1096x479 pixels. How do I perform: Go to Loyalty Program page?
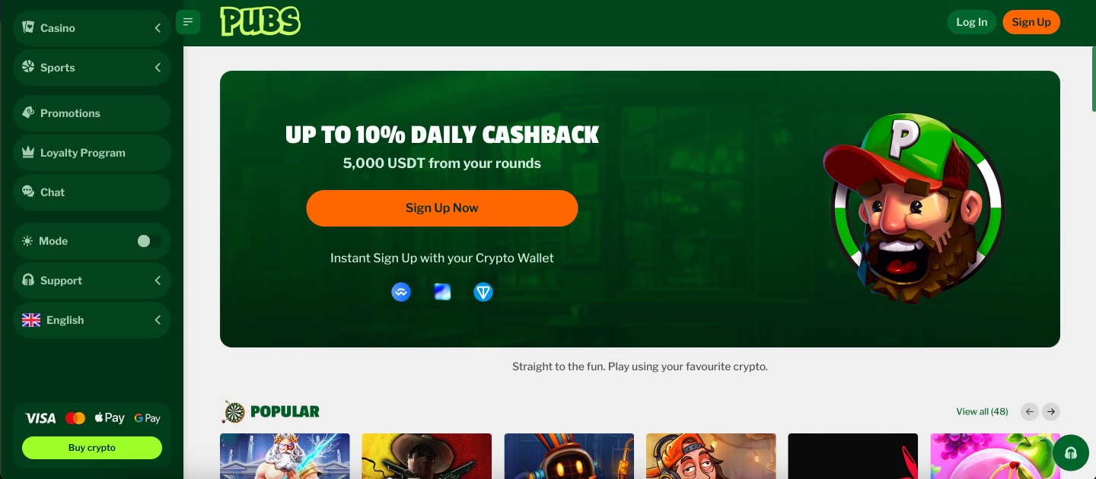(x=92, y=153)
